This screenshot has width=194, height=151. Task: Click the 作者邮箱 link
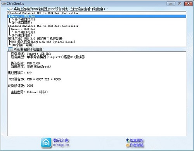(x=137, y=145)
